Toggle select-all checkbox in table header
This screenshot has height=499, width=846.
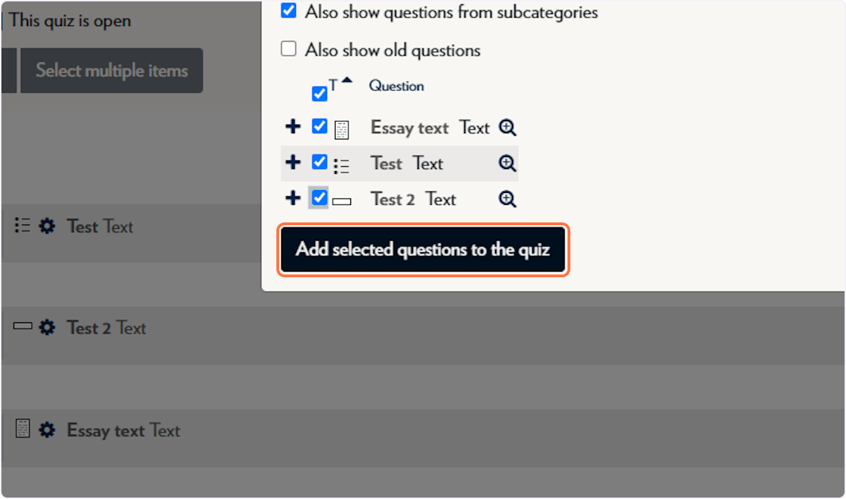319,94
